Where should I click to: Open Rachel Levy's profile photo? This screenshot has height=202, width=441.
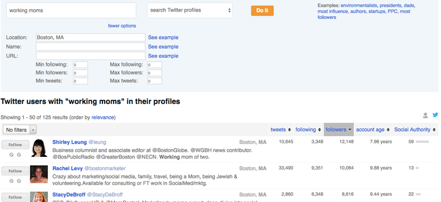[39, 174]
